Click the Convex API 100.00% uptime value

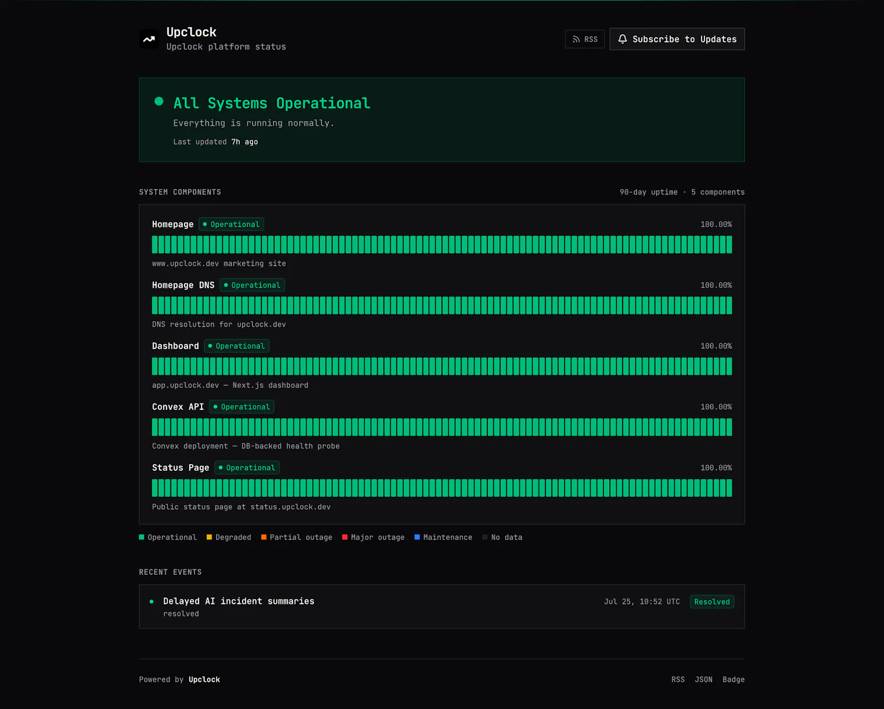(716, 407)
